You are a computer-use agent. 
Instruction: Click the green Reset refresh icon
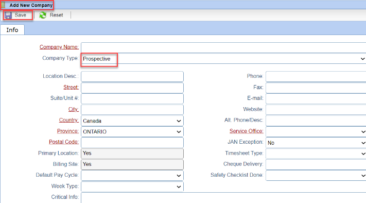[43, 15]
